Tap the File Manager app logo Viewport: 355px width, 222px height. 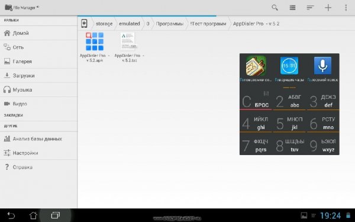point(8,8)
